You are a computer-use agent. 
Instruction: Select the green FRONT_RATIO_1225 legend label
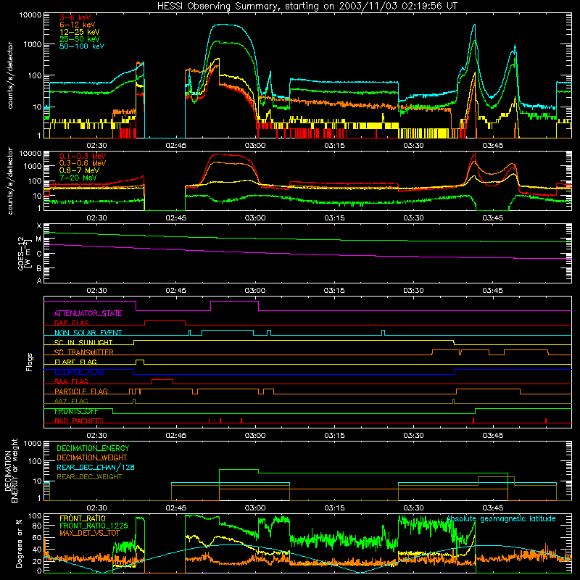coord(94,526)
